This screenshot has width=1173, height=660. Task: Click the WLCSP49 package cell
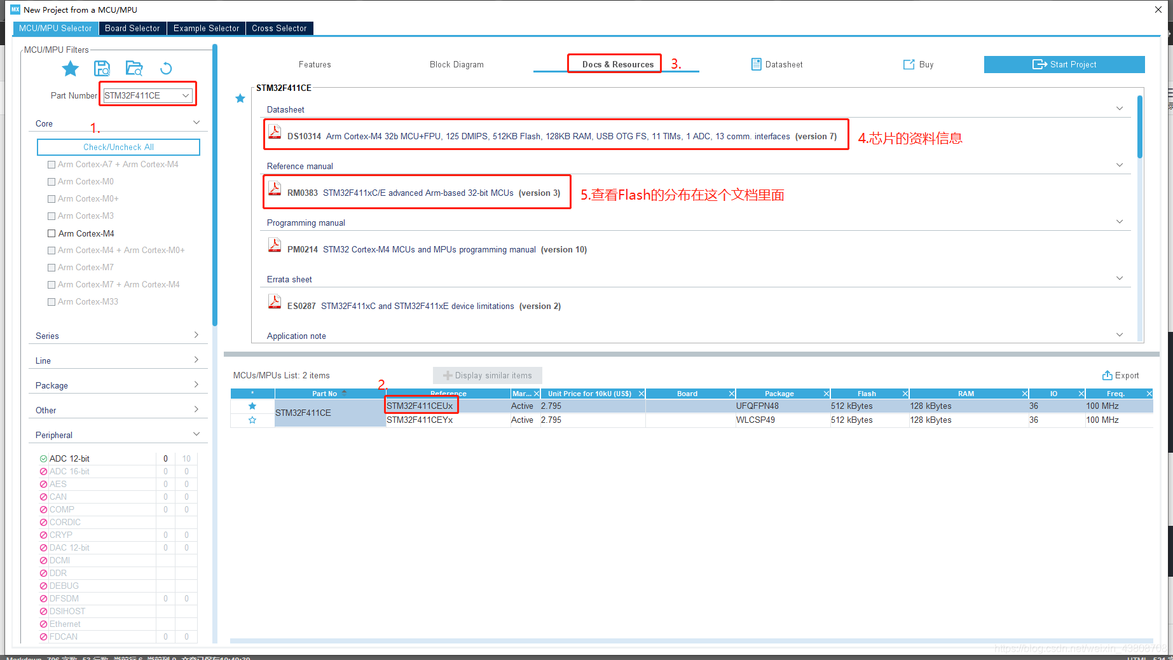[x=783, y=420]
